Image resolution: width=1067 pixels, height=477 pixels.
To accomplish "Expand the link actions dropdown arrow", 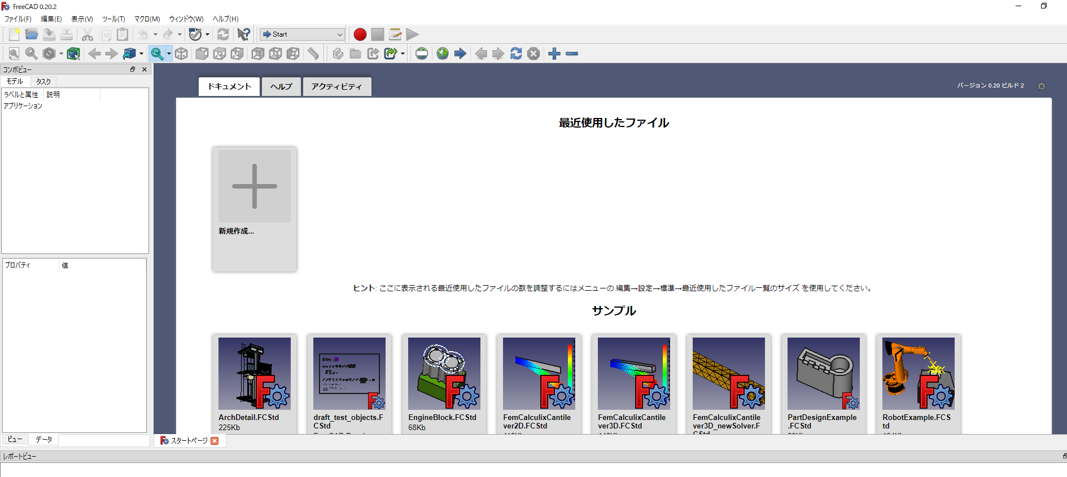I will [403, 54].
